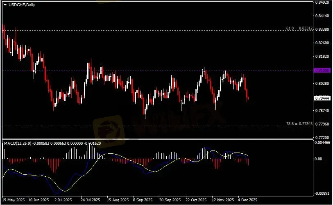Click the current price tag 0.79444
This screenshot has height=205, width=333.
pyautogui.click(x=322, y=98)
